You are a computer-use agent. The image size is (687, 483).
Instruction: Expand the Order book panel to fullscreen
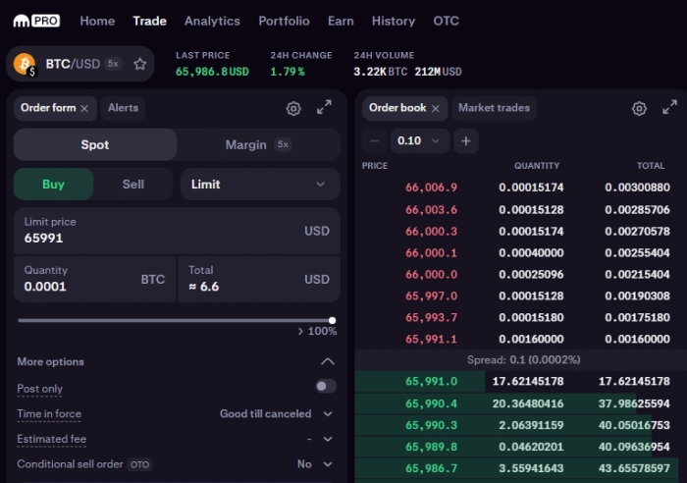[669, 108]
